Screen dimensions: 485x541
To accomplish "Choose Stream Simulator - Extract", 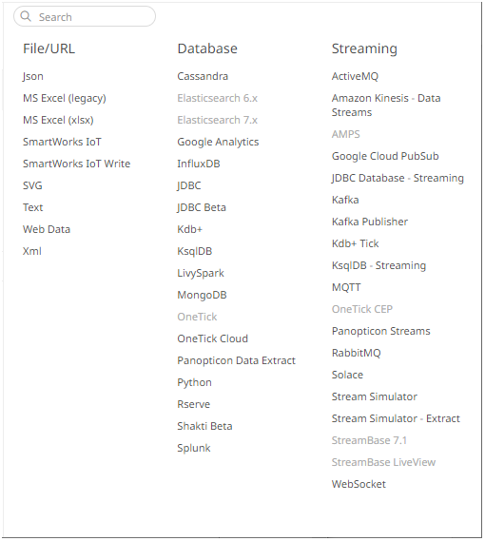I will [396, 418].
